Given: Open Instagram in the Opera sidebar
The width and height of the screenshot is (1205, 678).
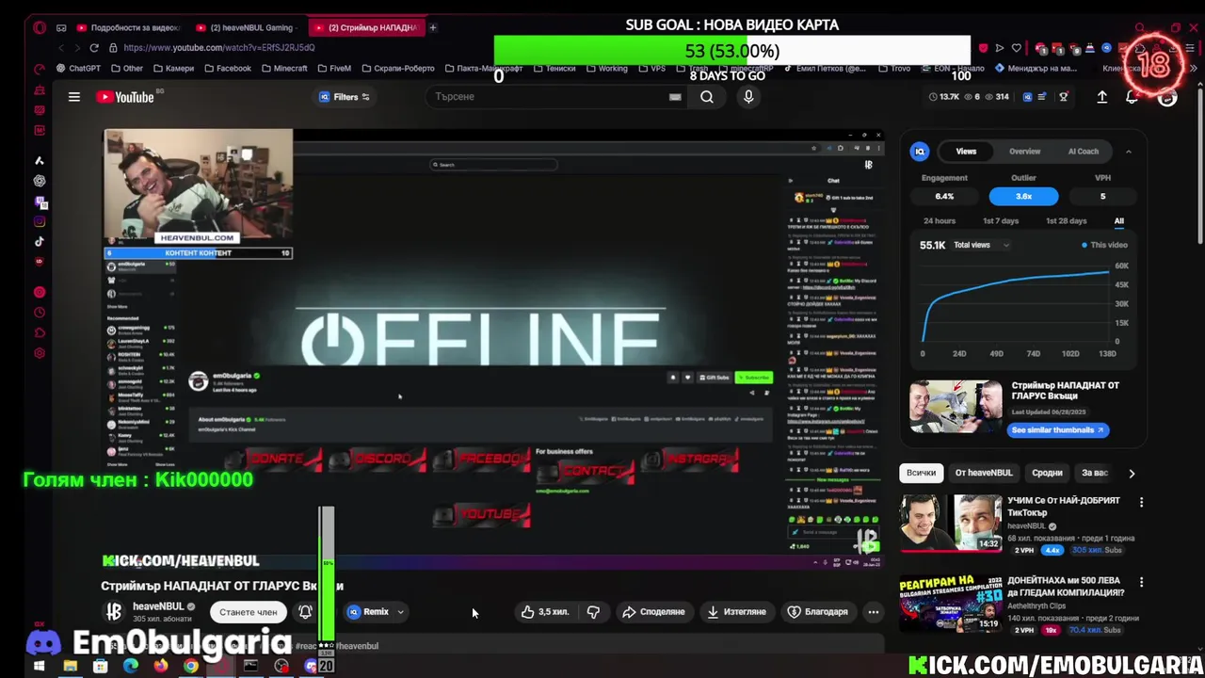Looking at the screenshot, I should 40,221.
